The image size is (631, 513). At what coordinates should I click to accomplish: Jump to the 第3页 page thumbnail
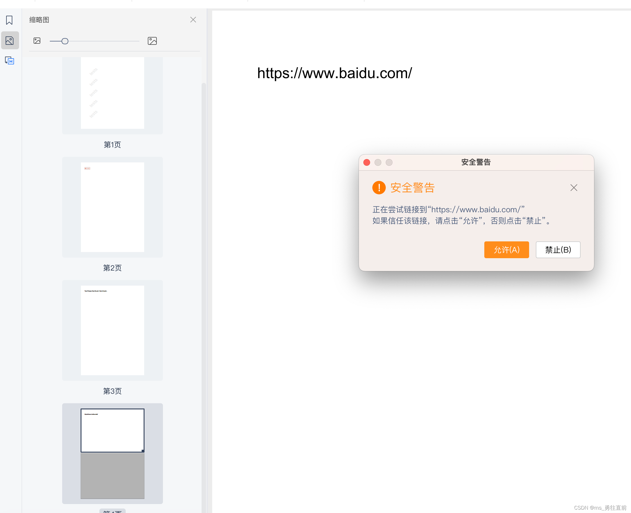point(112,330)
